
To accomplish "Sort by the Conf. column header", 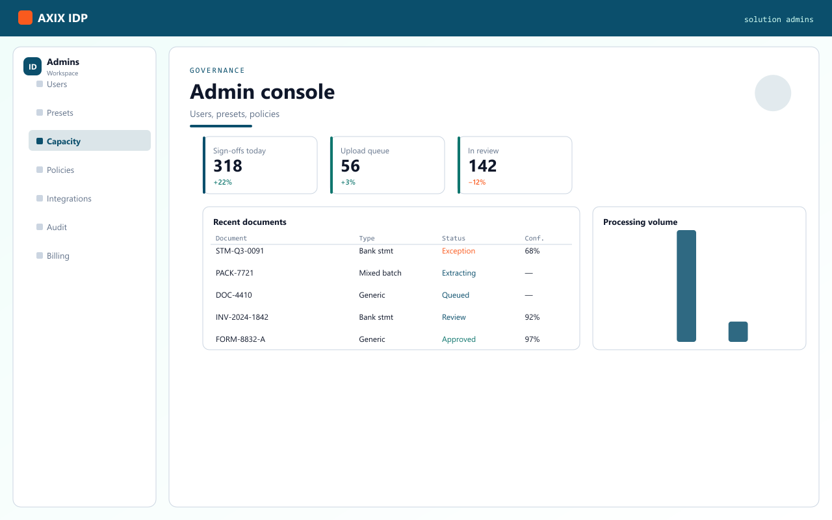I will (534, 239).
